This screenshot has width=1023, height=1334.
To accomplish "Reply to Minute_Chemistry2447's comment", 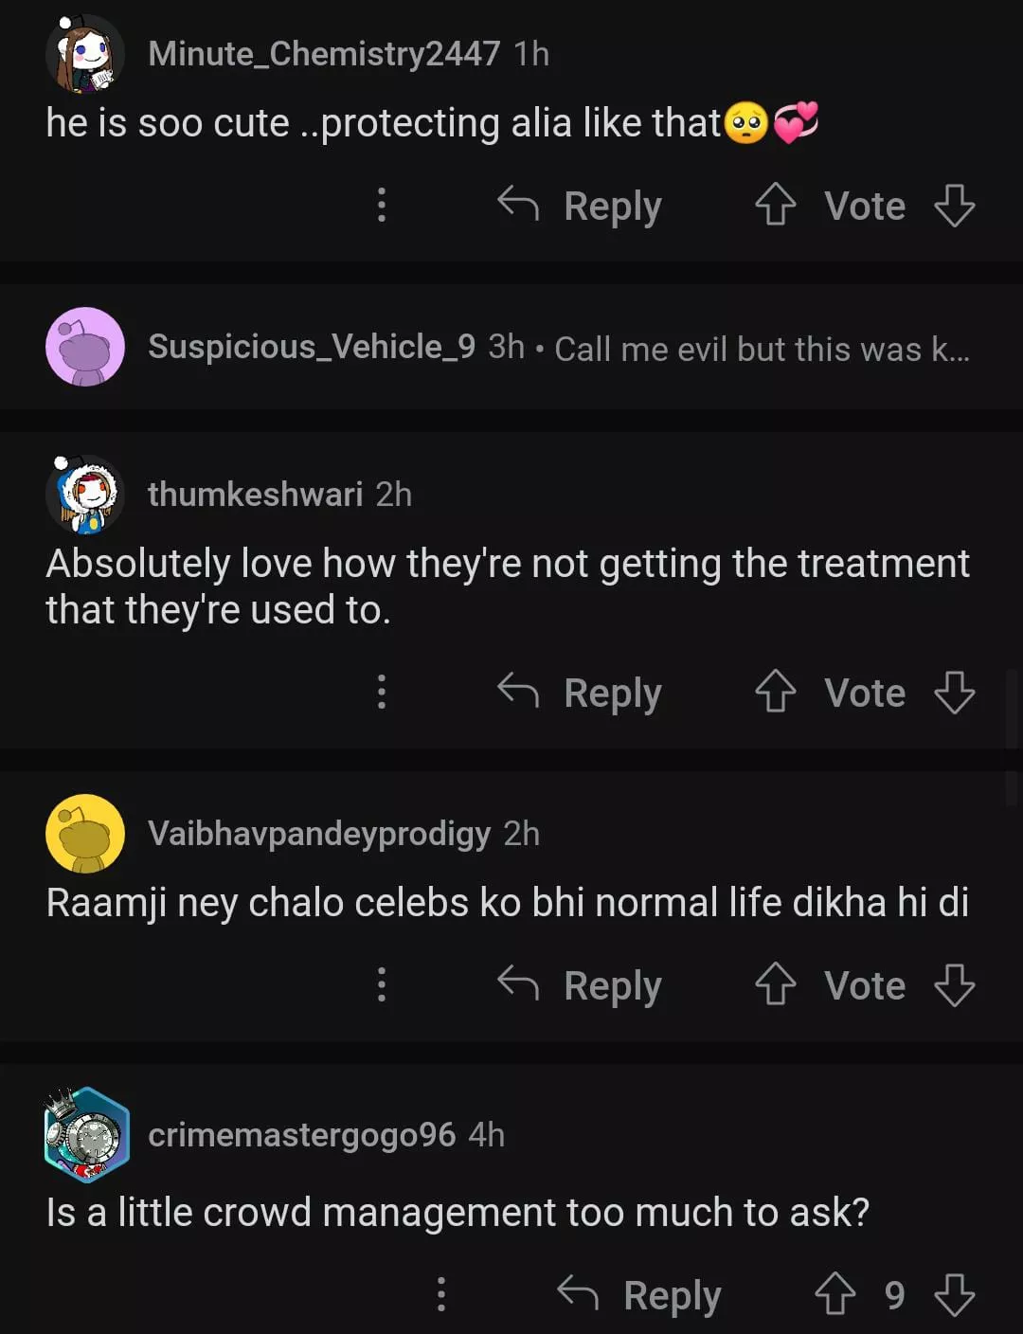I will (580, 205).
